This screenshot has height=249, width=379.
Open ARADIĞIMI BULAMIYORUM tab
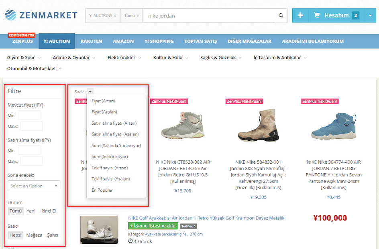pyautogui.click(x=313, y=41)
